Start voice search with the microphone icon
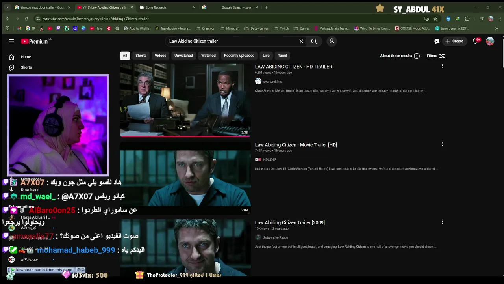Image resolution: width=504 pixels, height=284 pixels. coord(332,41)
